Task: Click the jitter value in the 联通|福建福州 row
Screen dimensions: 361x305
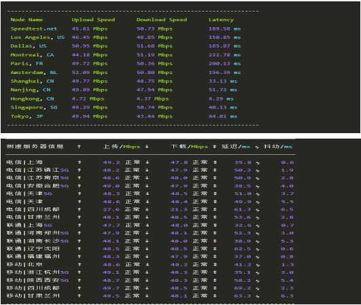Action: [287, 257]
